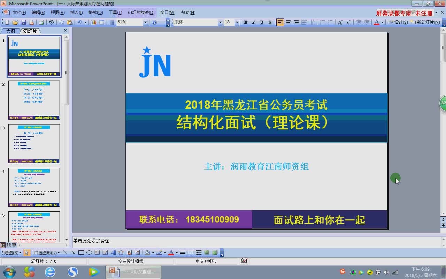Open Internet Explorer from the taskbar

(51, 272)
